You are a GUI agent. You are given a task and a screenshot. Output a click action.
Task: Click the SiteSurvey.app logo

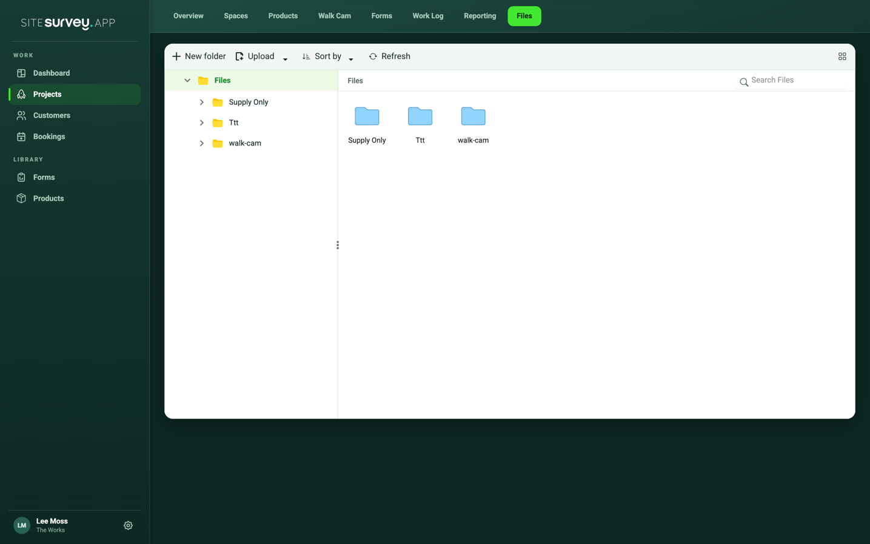(x=68, y=23)
